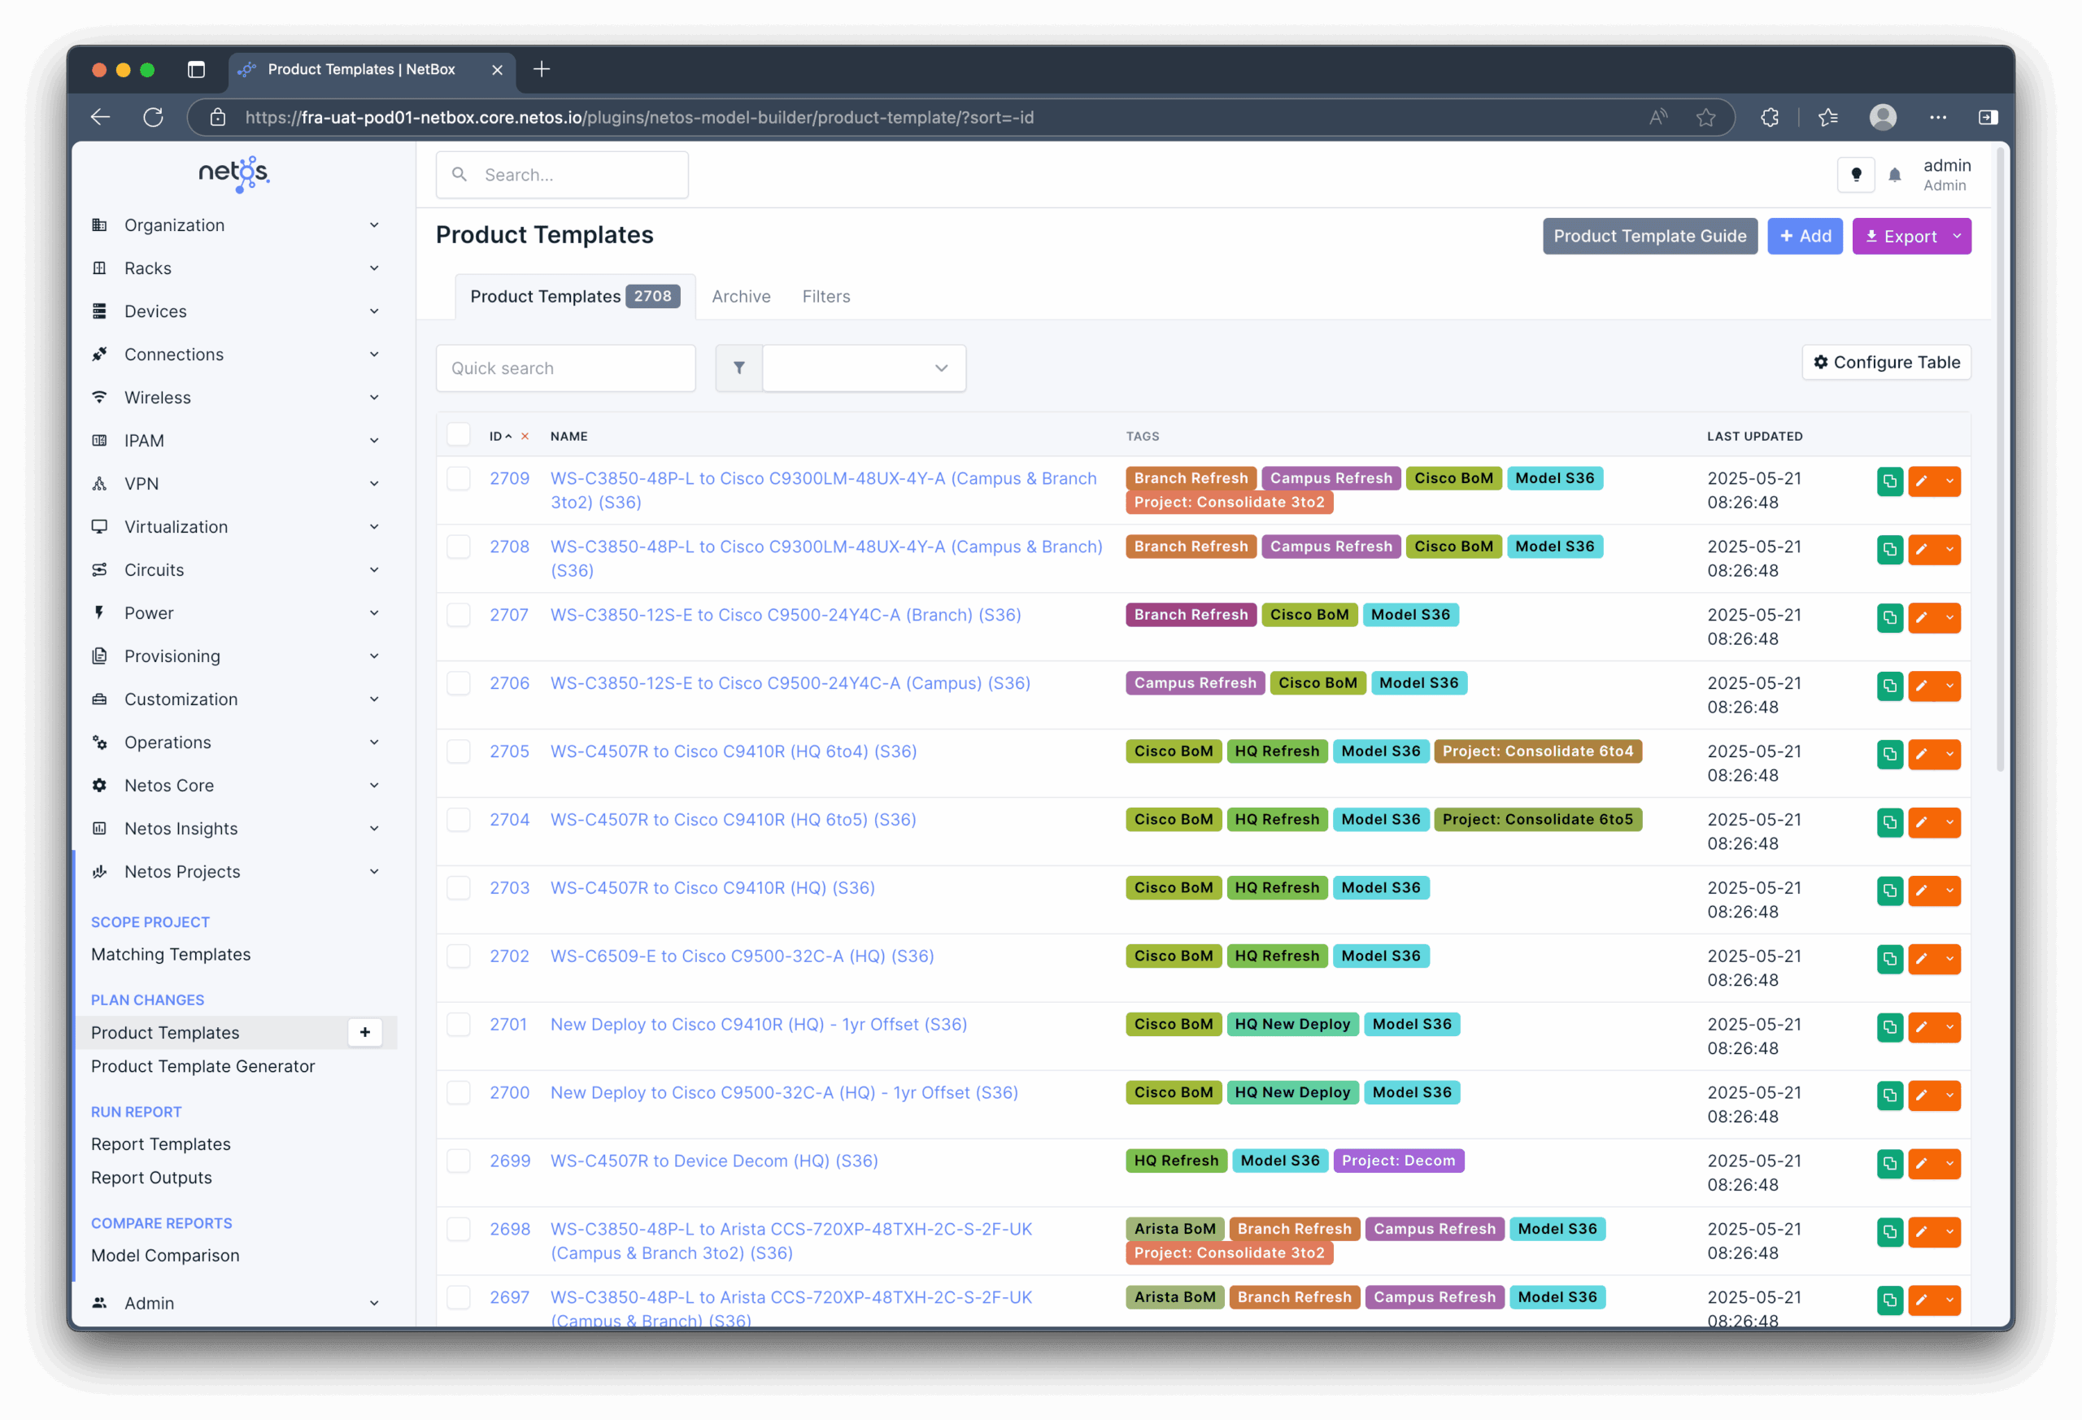2082x1420 pixels.
Task: Expand the Circuits sidebar section
Action: click(236, 570)
